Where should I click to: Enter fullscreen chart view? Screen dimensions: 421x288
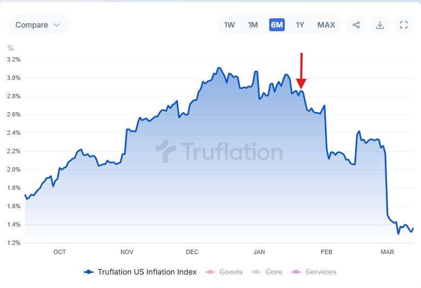pos(404,25)
